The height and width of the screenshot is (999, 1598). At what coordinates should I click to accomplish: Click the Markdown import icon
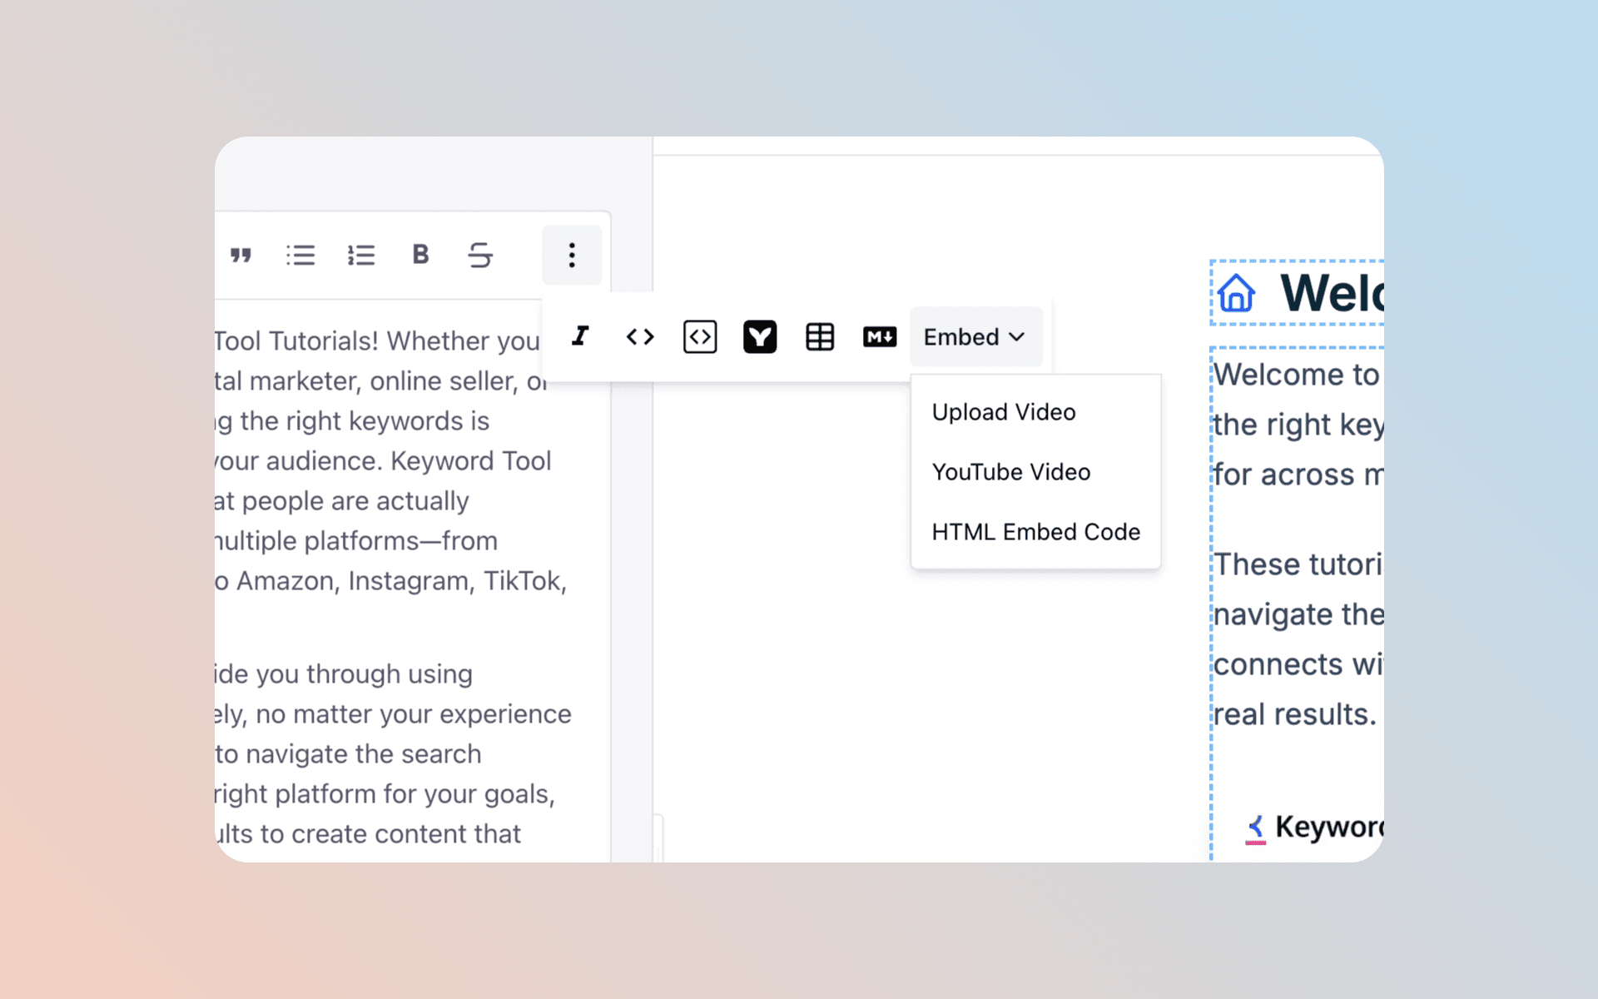(880, 336)
